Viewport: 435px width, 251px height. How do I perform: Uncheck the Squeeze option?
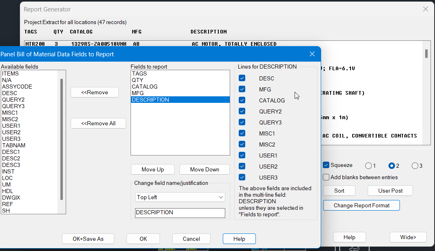coord(325,165)
